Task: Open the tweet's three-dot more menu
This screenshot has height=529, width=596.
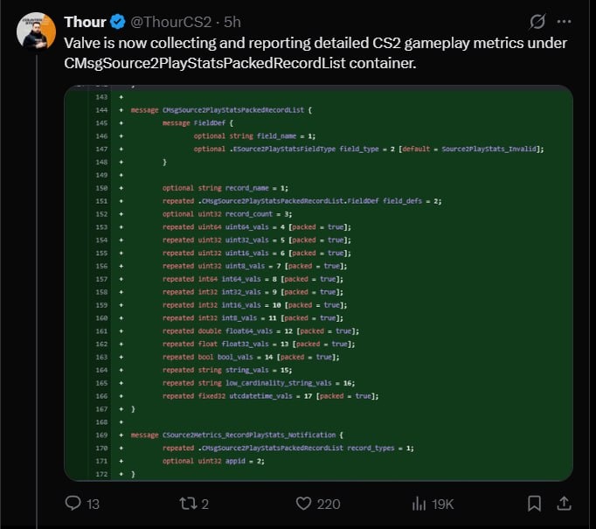Action: tap(566, 21)
